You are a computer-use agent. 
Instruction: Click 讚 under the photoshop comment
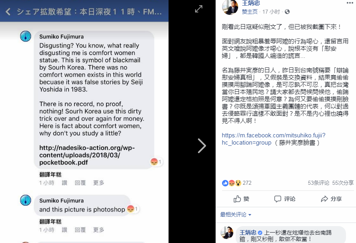[64, 230]
